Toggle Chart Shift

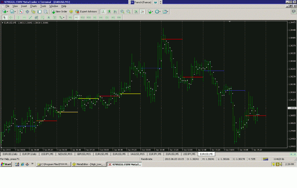click(142, 11)
